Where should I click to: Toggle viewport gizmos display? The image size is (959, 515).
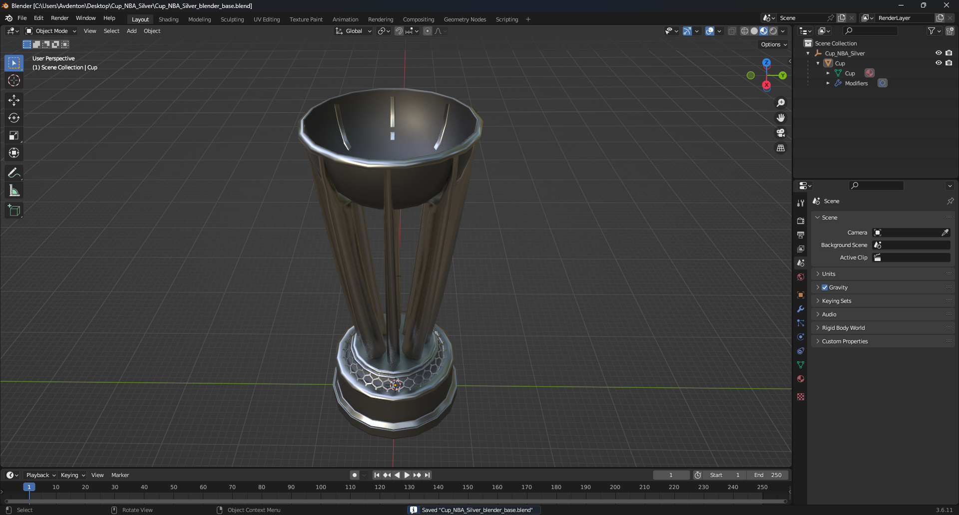click(x=687, y=31)
